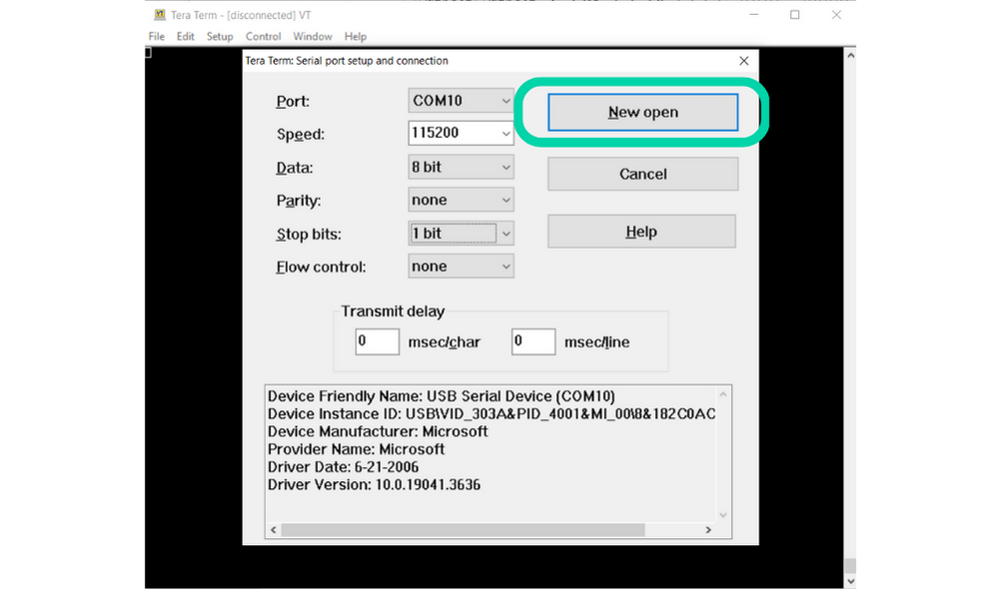
Task: Open the Control menu
Action: pyautogui.click(x=263, y=37)
